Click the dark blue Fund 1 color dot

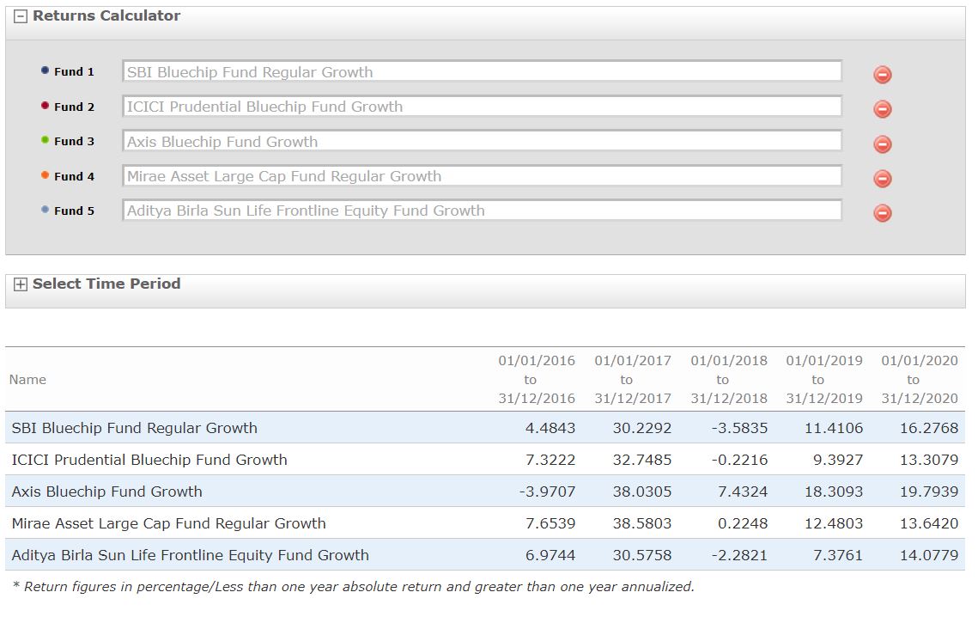click(45, 70)
